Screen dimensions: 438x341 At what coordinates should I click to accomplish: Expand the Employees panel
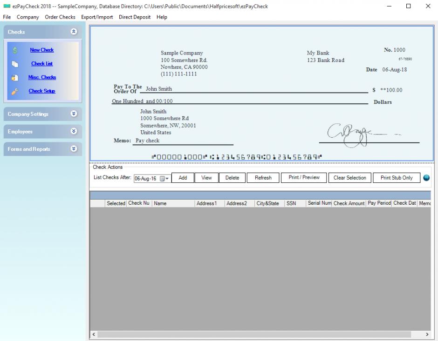pos(74,131)
